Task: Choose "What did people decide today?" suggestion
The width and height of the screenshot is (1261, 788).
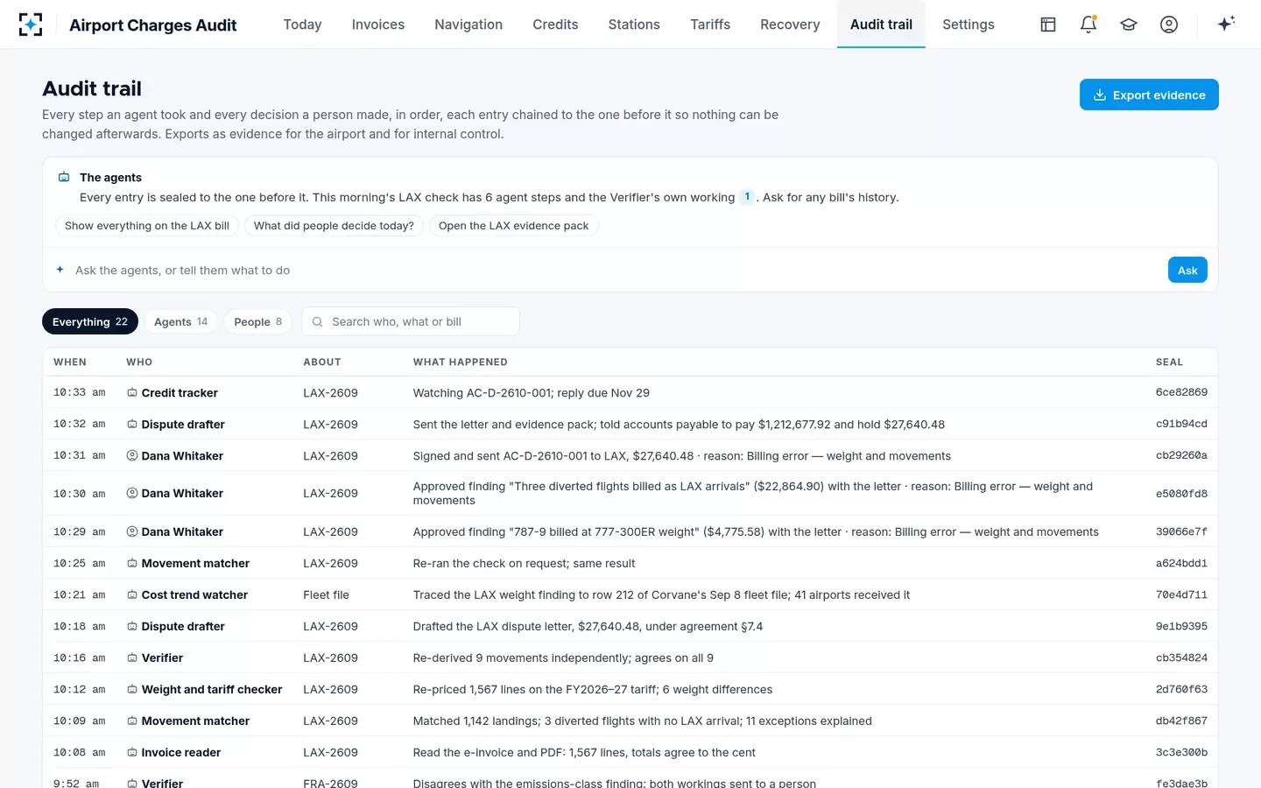Action: pyautogui.click(x=334, y=226)
